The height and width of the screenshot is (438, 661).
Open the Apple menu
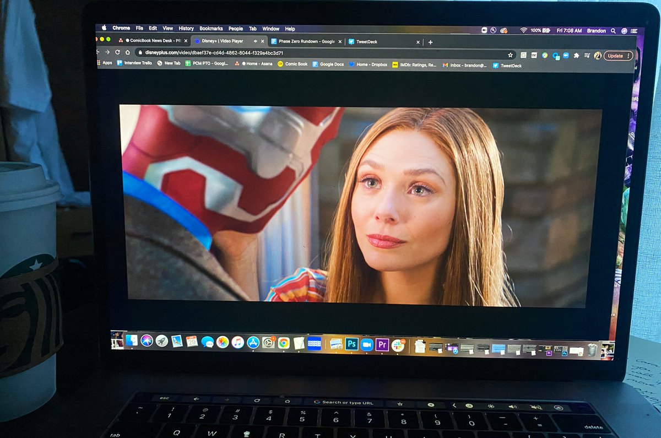104,28
